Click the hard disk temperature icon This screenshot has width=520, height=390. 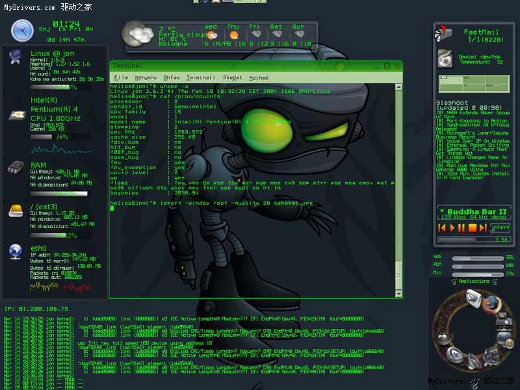[445, 58]
